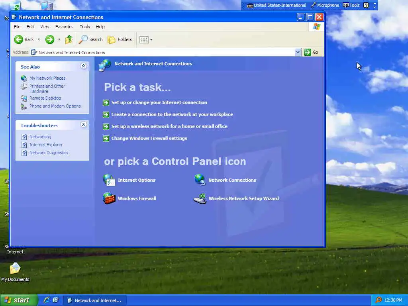The height and width of the screenshot is (306, 408).
Task: Open Back history dropdown arrow
Action: click(x=39, y=39)
